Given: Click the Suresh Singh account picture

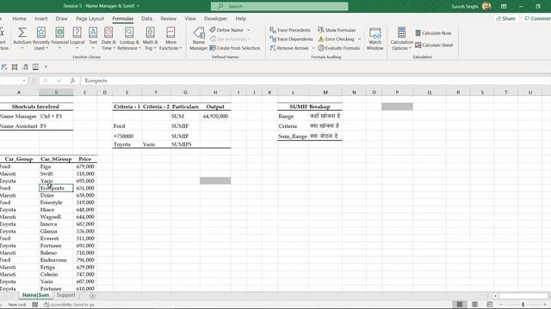Looking at the screenshot, I should tap(486, 6).
